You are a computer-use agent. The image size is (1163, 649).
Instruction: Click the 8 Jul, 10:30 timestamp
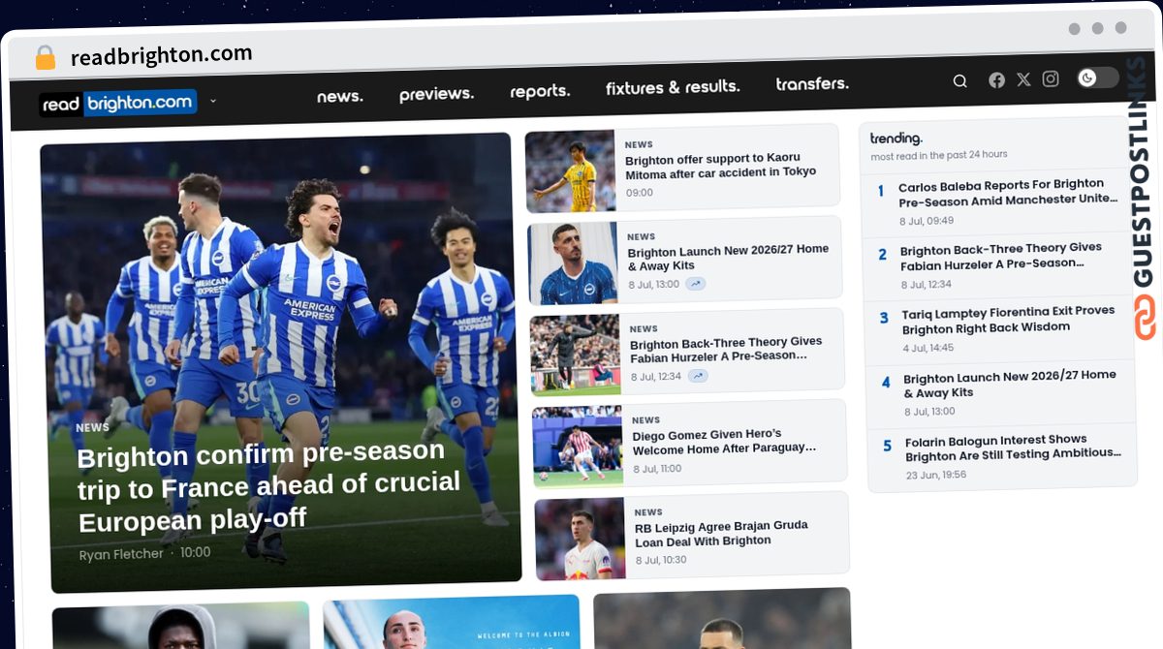click(x=661, y=560)
